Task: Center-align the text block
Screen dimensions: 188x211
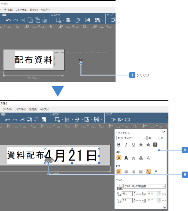Action: 126,172
